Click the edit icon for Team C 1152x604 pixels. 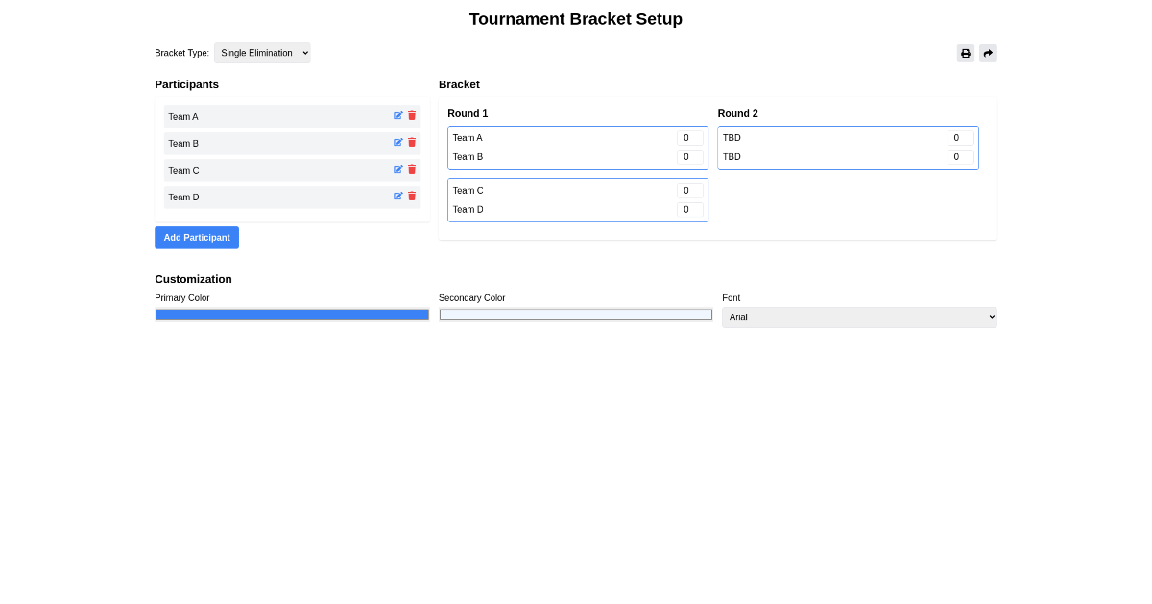click(397, 169)
